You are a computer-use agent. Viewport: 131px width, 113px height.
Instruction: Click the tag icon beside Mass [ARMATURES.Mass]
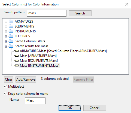pyautogui.click(x=16, y=56)
